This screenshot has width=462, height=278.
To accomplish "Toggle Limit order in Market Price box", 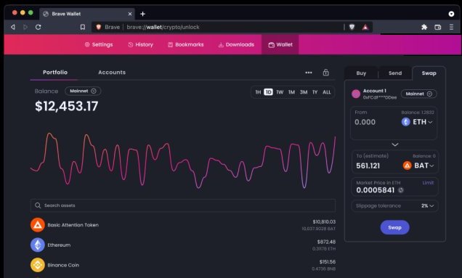I will pyautogui.click(x=428, y=183).
